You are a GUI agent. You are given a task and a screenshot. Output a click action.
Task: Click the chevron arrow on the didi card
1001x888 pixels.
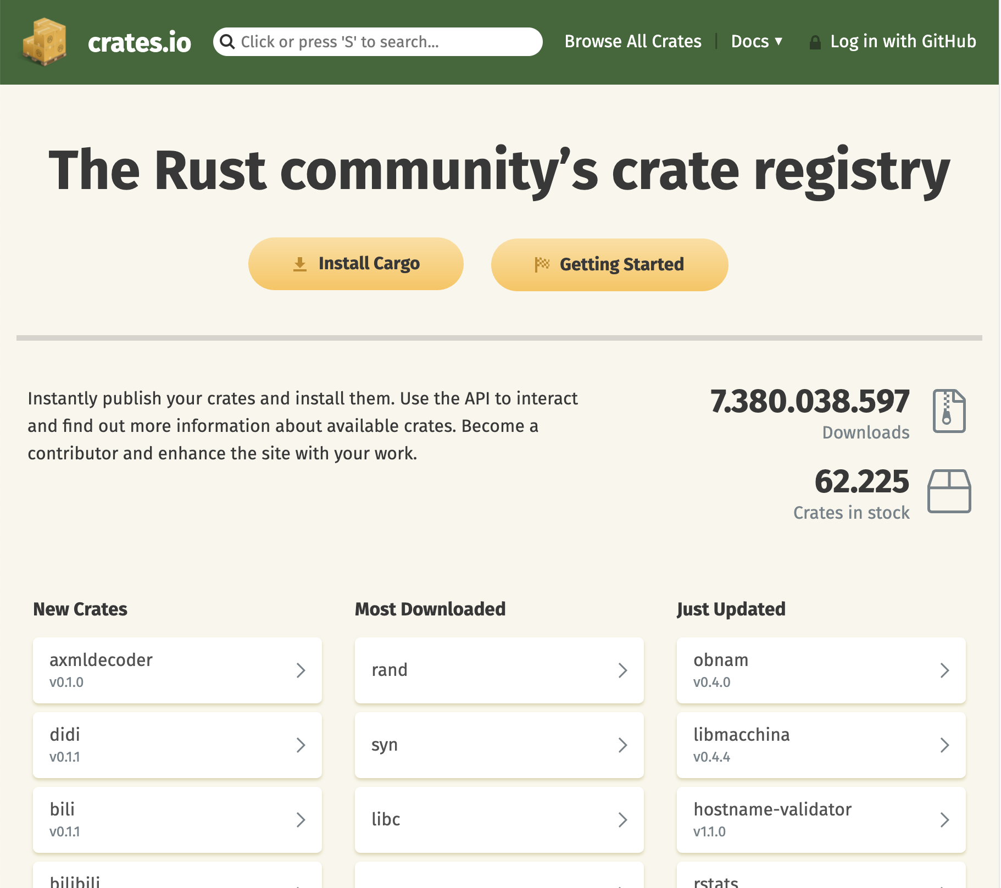[x=301, y=745]
